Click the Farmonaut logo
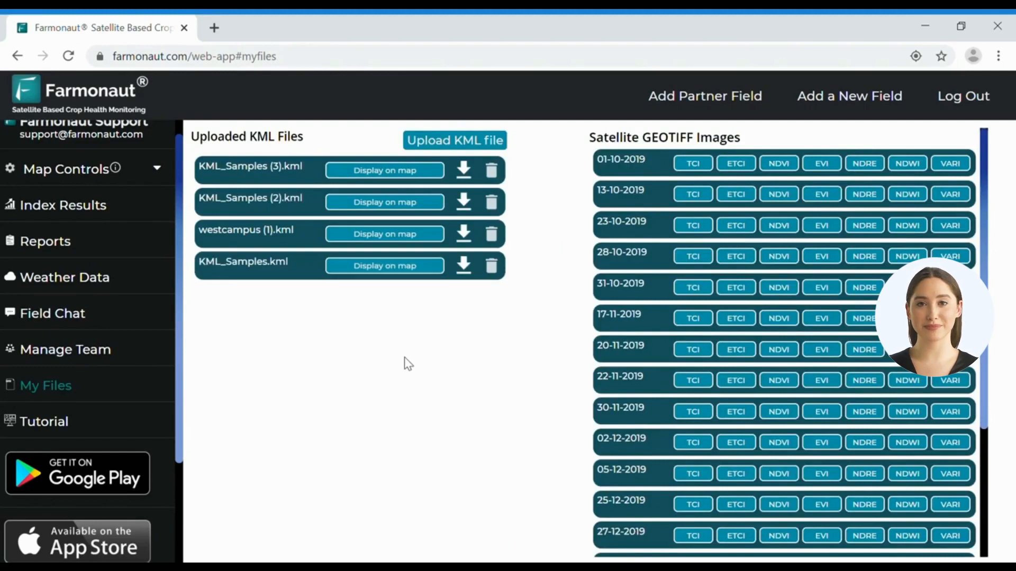1016x571 pixels. point(80,95)
